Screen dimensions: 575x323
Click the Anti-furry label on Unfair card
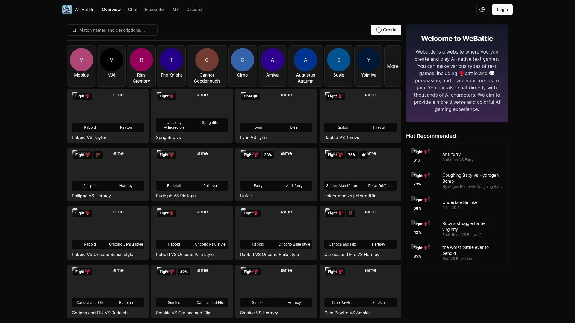(x=294, y=186)
